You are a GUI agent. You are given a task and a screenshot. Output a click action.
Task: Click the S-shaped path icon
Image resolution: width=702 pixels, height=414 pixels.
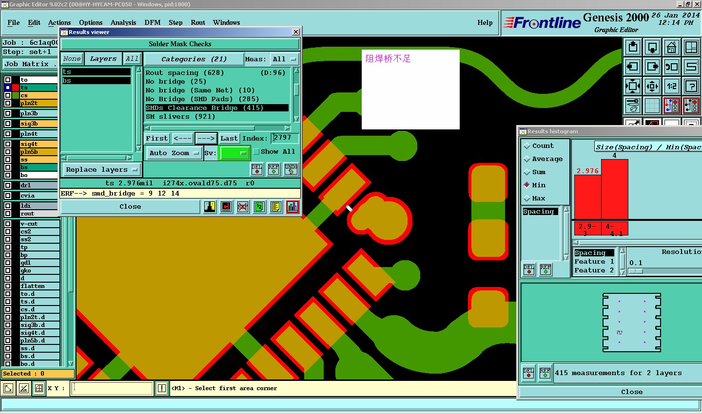(691, 67)
